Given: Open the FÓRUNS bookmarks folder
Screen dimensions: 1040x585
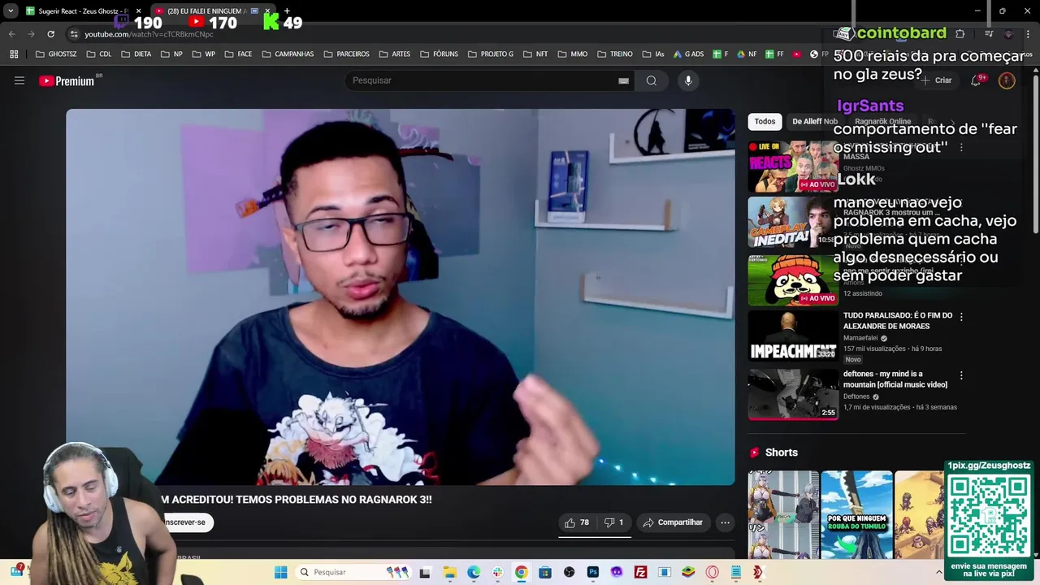Looking at the screenshot, I should (x=439, y=54).
